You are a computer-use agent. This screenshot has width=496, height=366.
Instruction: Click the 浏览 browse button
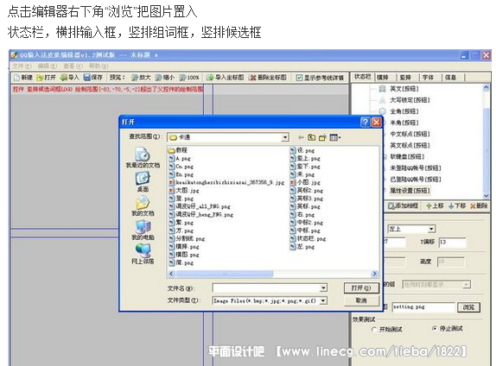coord(469,307)
